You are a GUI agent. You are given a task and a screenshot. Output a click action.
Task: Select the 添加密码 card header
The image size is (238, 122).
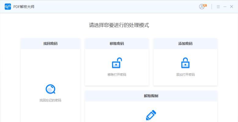pos(185,44)
